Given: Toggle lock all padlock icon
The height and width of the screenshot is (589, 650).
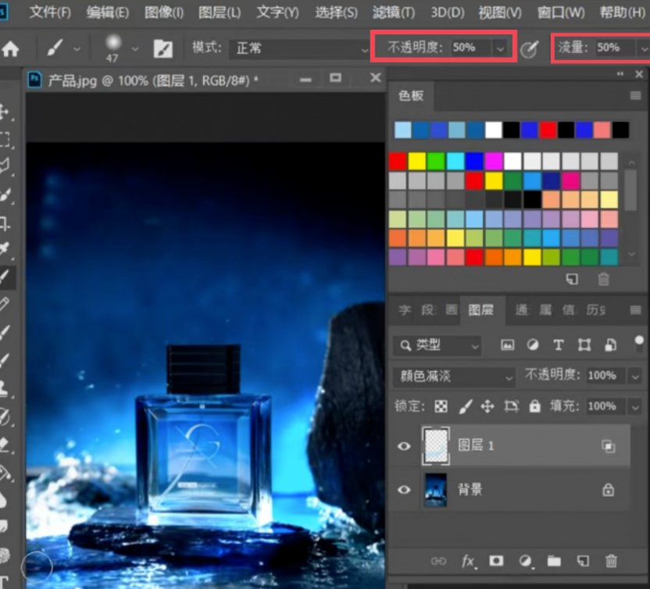Looking at the screenshot, I should pyautogui.click(x=534, y=407).
